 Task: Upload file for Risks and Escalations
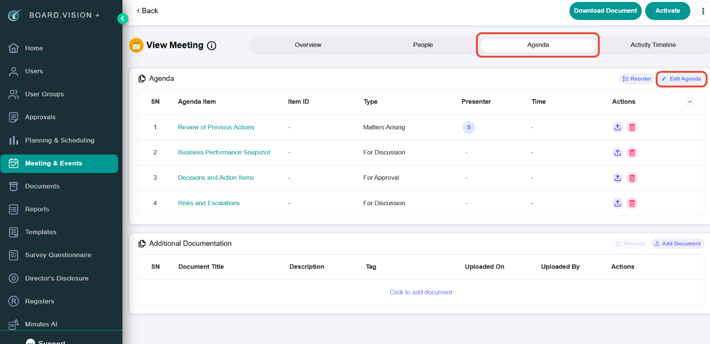click(617, 203)
